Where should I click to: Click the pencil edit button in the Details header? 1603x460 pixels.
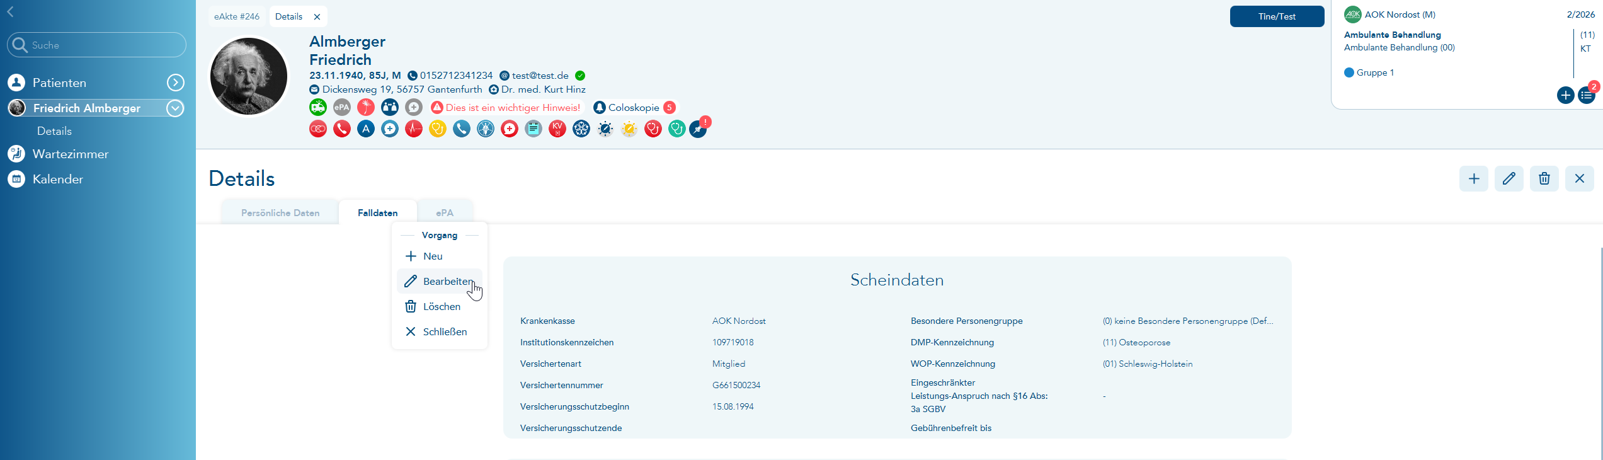pos(1509,179)
